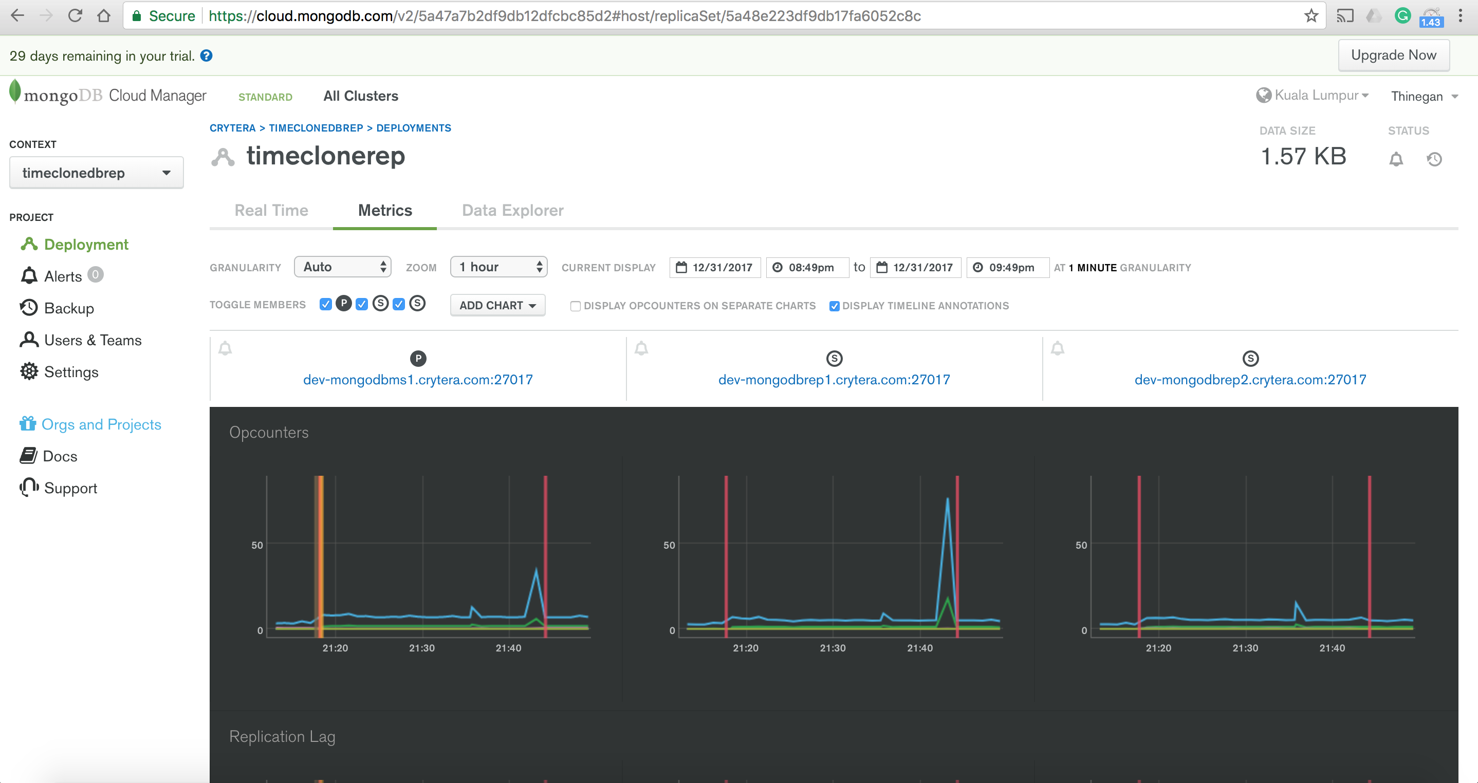This screenshot has width=1478, height=783.
Task: Click the status history clock icon
Action: coord(1434,159)
